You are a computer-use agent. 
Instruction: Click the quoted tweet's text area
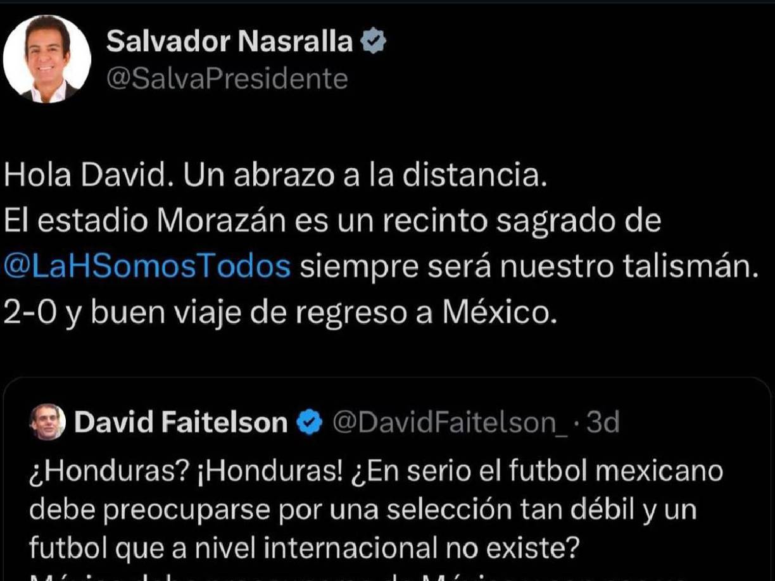point(355,506)
